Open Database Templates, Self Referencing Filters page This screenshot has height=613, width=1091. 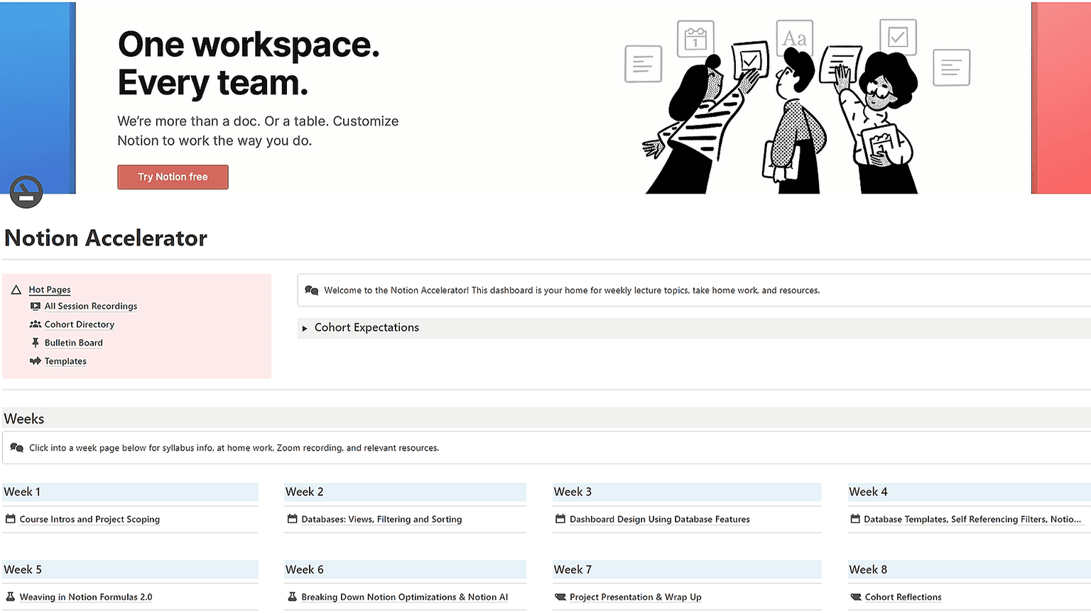click(x=972, y=519)
